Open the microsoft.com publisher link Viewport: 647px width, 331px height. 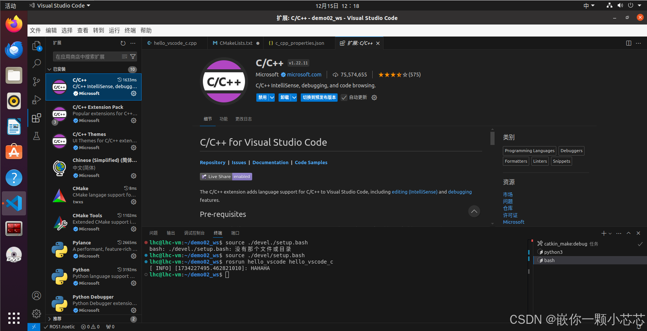304,75
